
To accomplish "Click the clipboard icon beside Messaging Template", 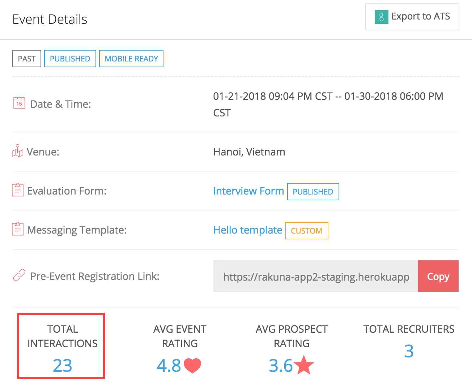I will click(18, 229).
